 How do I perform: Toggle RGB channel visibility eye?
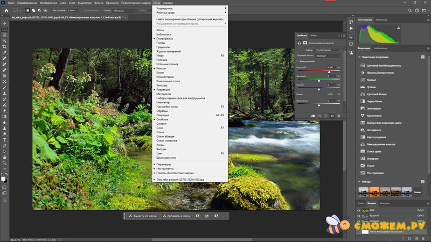pyautogui.click(x=359, y=210)
